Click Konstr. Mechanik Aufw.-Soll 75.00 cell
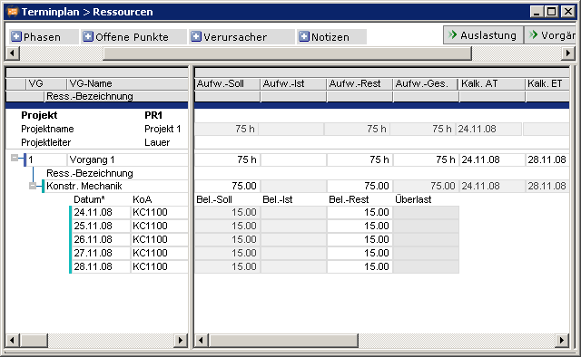 [227, 186]
